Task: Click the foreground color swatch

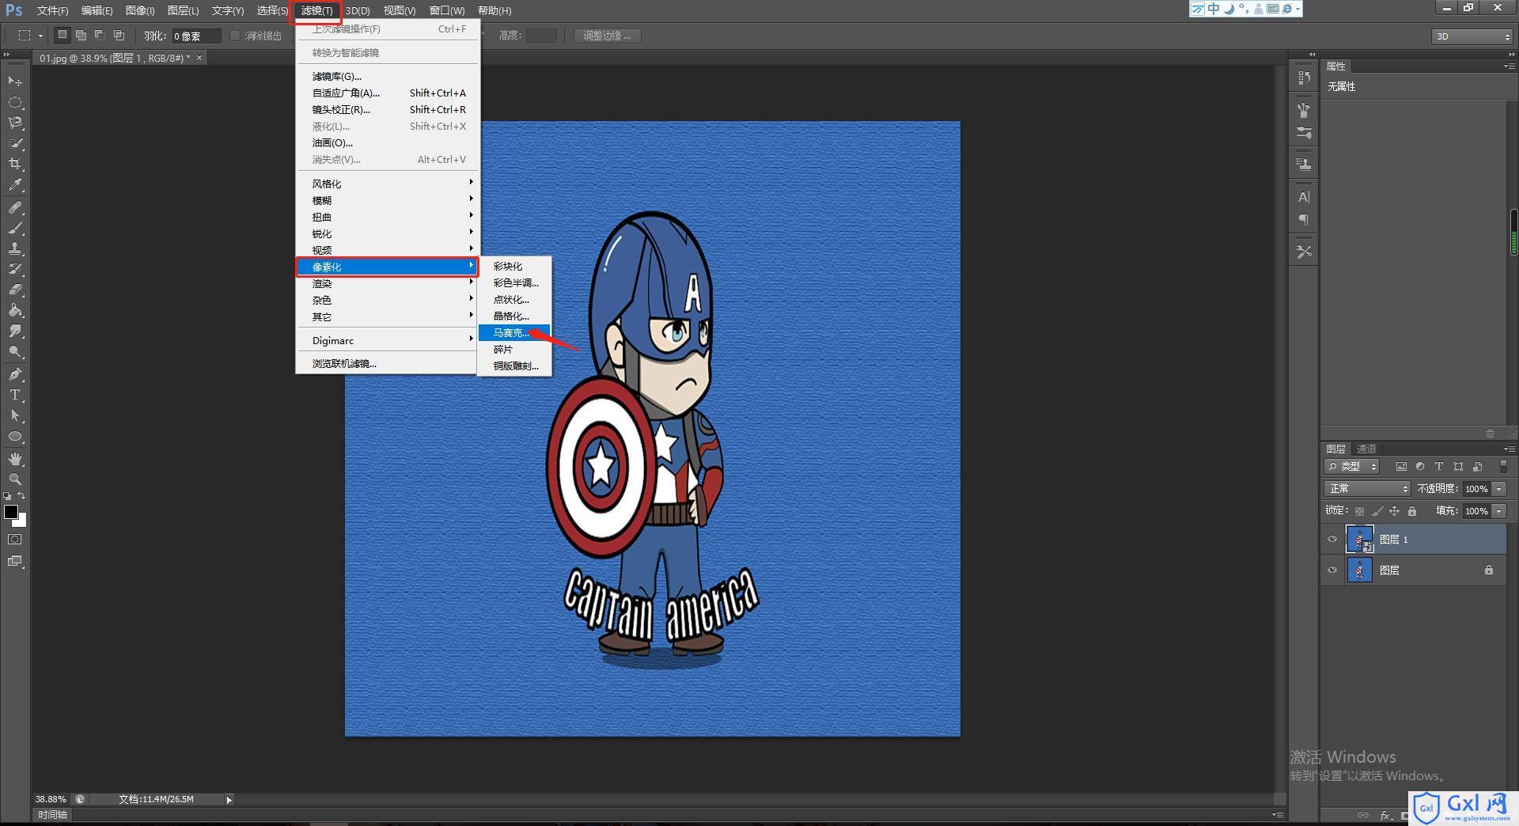Action: pos(10,511)
